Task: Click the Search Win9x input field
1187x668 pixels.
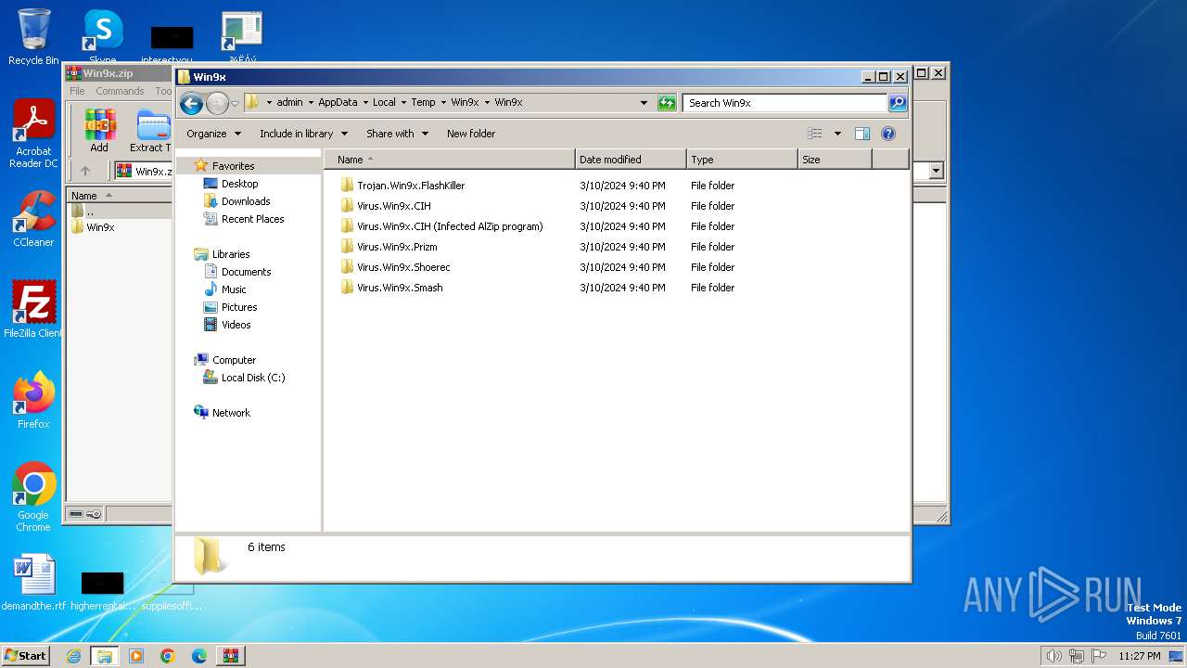Action: click(x=785, y=103)
